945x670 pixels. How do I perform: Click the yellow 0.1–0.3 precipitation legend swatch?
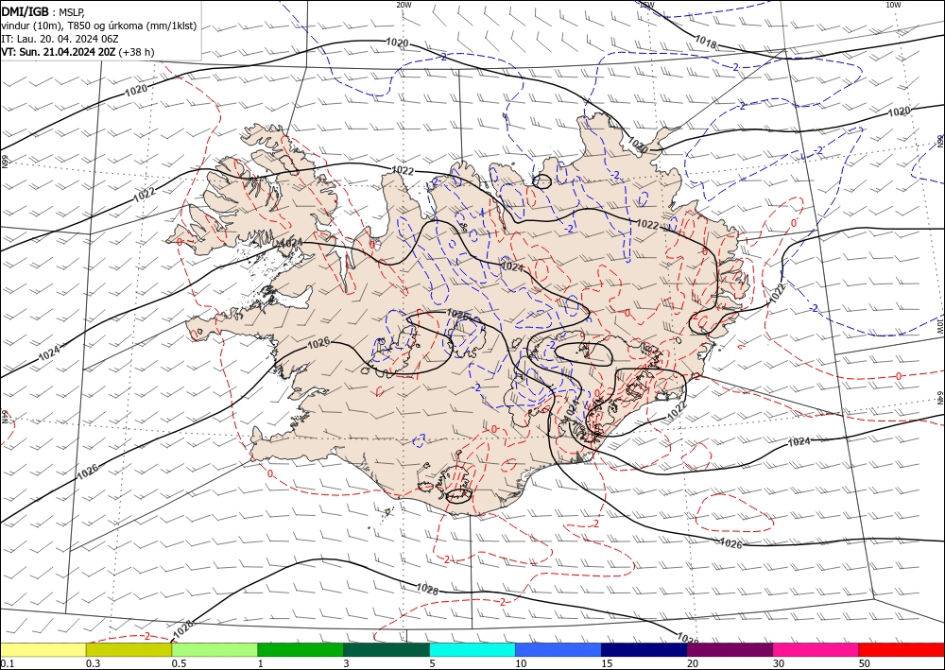pos(43,649)
